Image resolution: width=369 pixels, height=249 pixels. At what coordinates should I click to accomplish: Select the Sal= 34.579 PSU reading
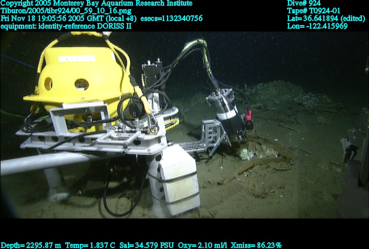coord(147,245)
